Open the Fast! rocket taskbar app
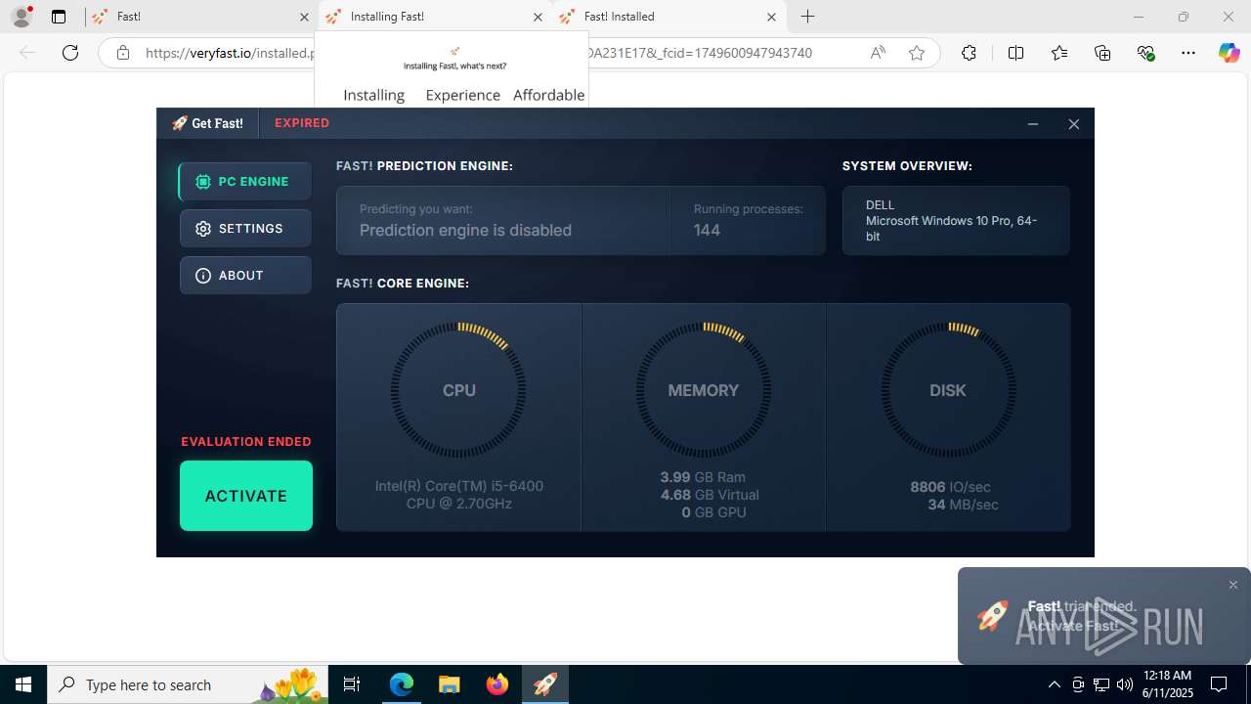 pos(545,684)
